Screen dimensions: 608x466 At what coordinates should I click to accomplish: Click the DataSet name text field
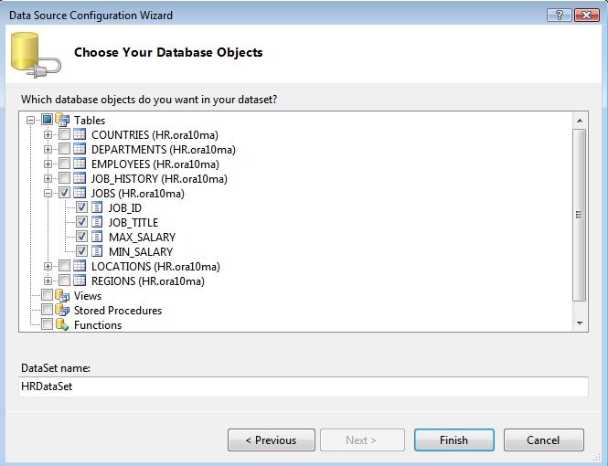click(x=303, y=387)
